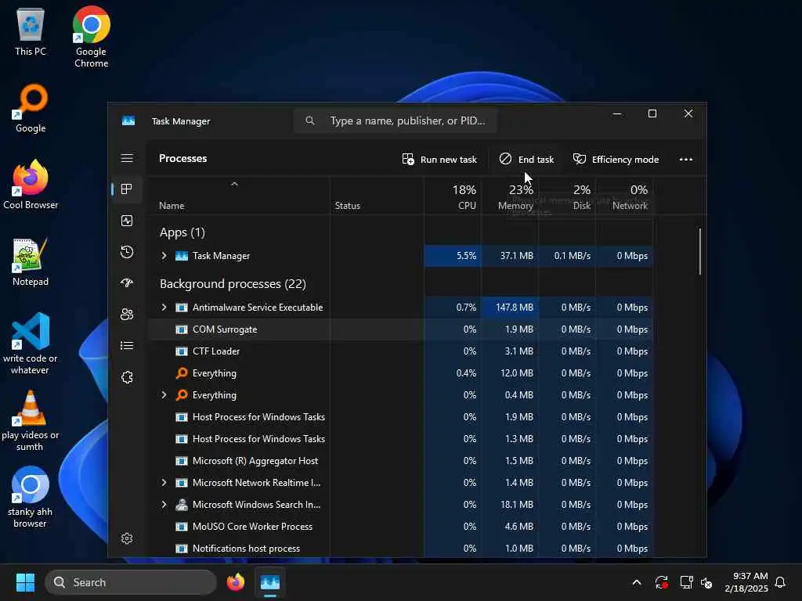Viewport: 802px width, 601px height.
Task: Click the search magnifier icon in Task Manager
Action: click(x=310, y=121)
